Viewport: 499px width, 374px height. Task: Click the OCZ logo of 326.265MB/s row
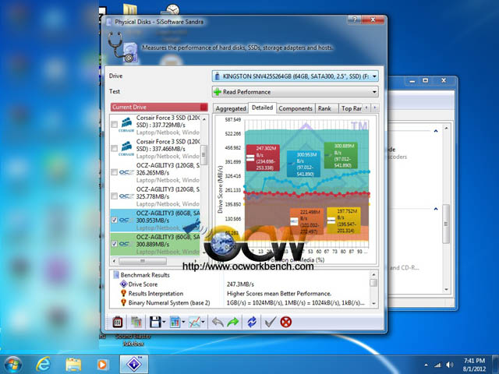[x=126, y=172]
